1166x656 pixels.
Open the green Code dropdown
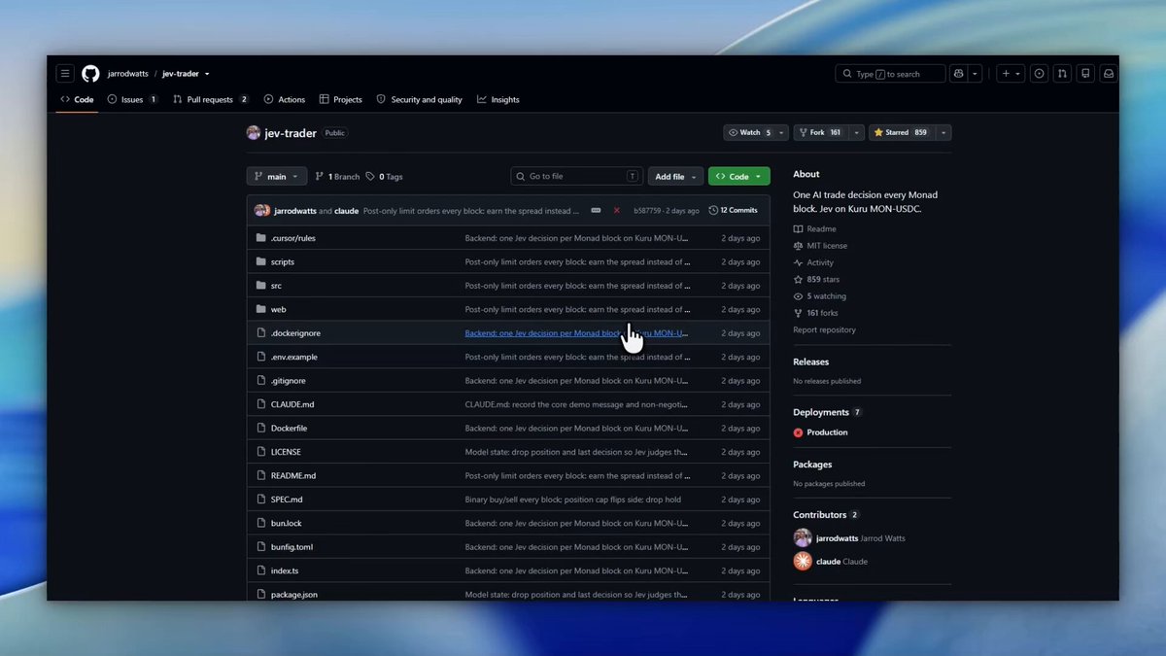(739, 176)
